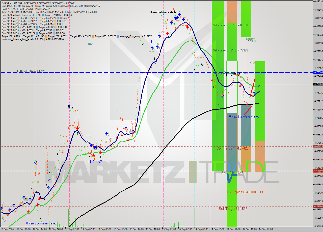
Task: Click the blue V marker above the 12 Sep 14:00 candles
Action: pyautogui.click(x=35, y=163)
